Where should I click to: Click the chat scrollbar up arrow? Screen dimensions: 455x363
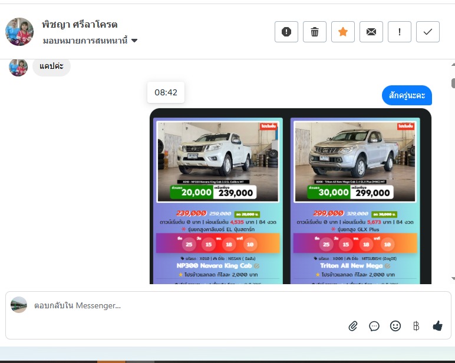(453, 64)
